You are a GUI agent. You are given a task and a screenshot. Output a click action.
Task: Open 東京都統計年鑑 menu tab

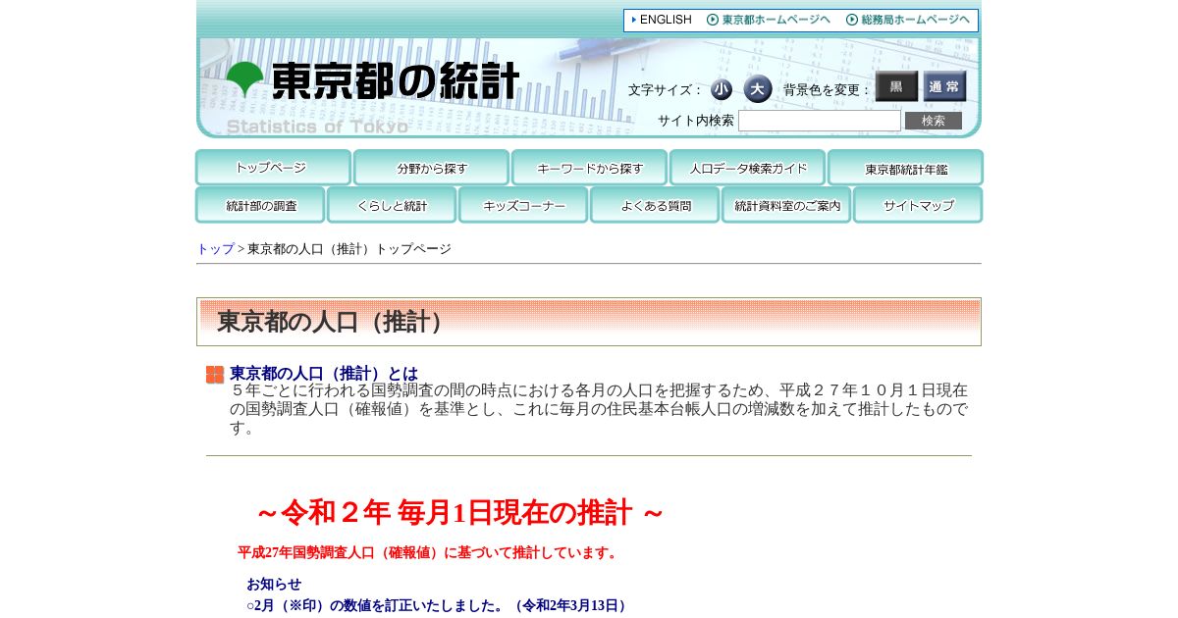point(905,167)
